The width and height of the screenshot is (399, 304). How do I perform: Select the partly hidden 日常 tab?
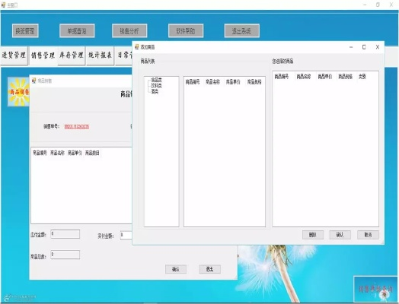coord(124,55)
